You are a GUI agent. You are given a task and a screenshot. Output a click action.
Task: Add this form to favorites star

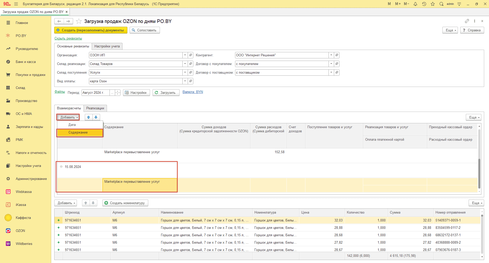click(x=79, y=21)
